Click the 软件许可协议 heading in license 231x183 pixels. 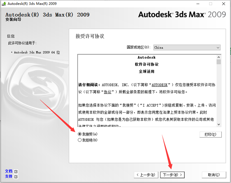(x=147, y=64)
